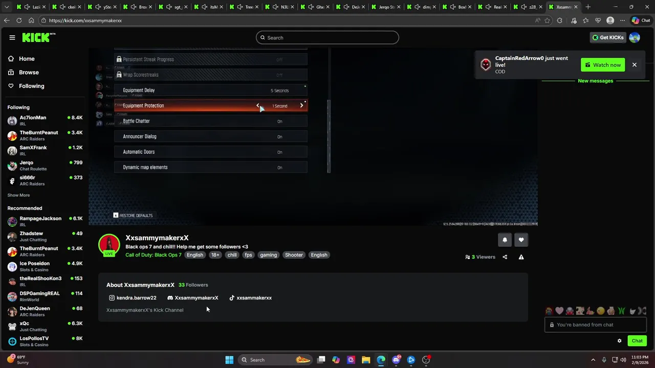
Task: Click the XxsammymakerxX channel avatar
Action: (x=109, y=245)
